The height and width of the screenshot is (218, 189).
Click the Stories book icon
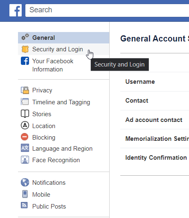(x=25, y=114)
